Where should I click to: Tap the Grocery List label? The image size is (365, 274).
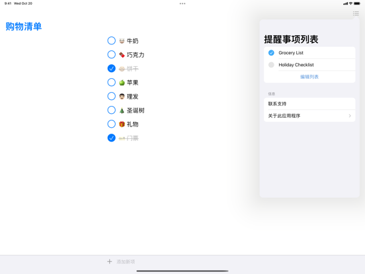[291, 53]
